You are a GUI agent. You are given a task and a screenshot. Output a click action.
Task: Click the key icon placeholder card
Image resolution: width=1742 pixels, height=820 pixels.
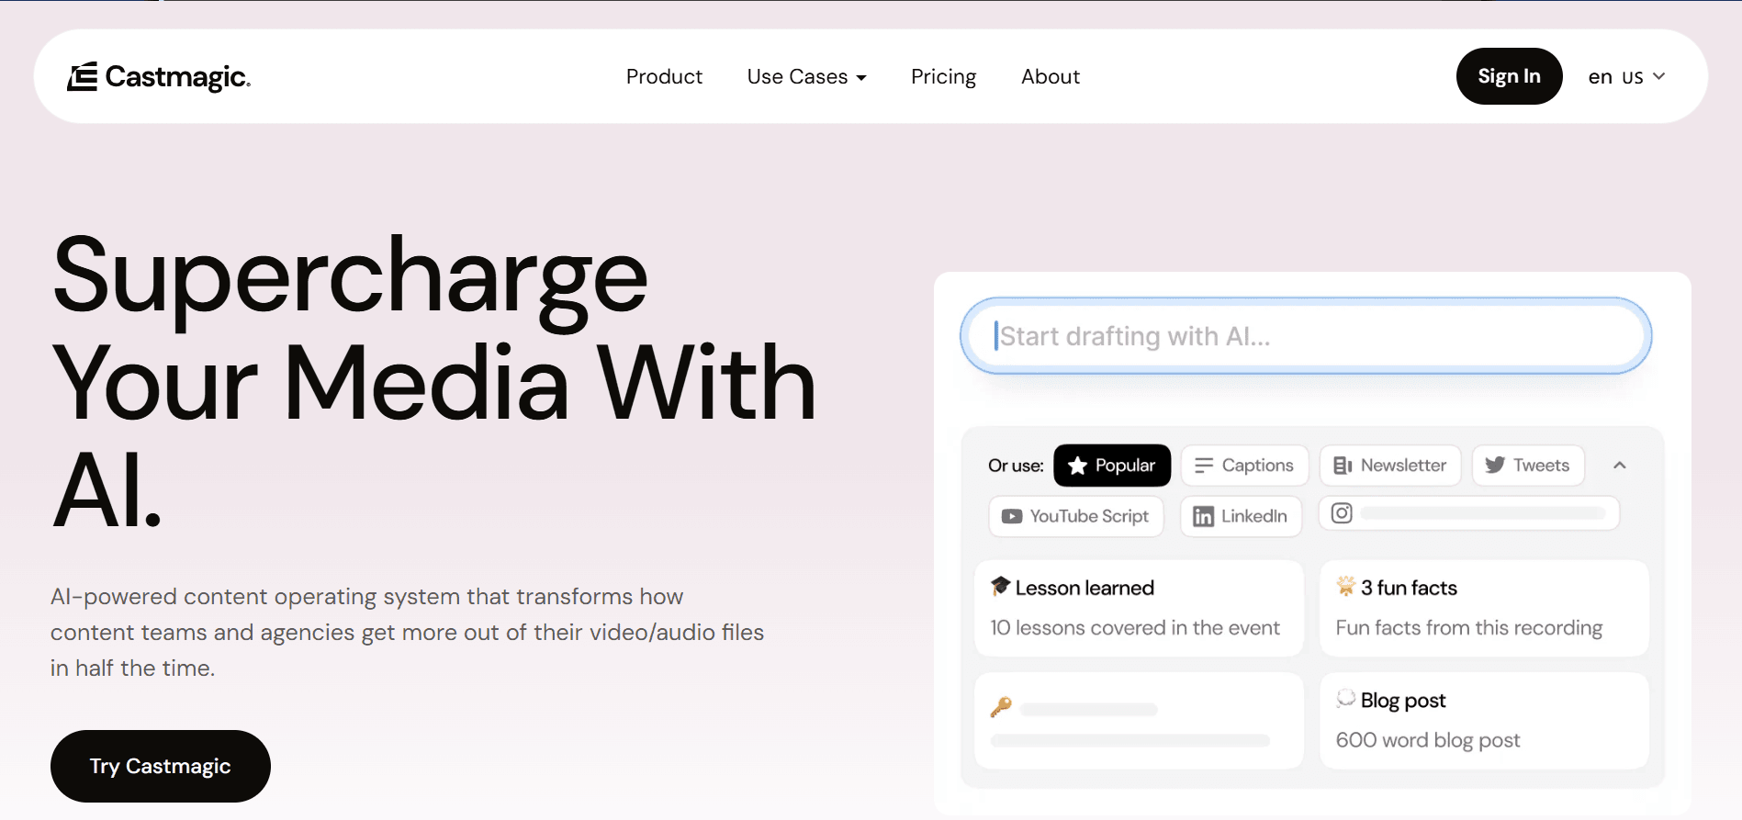tap(1139, 721)
